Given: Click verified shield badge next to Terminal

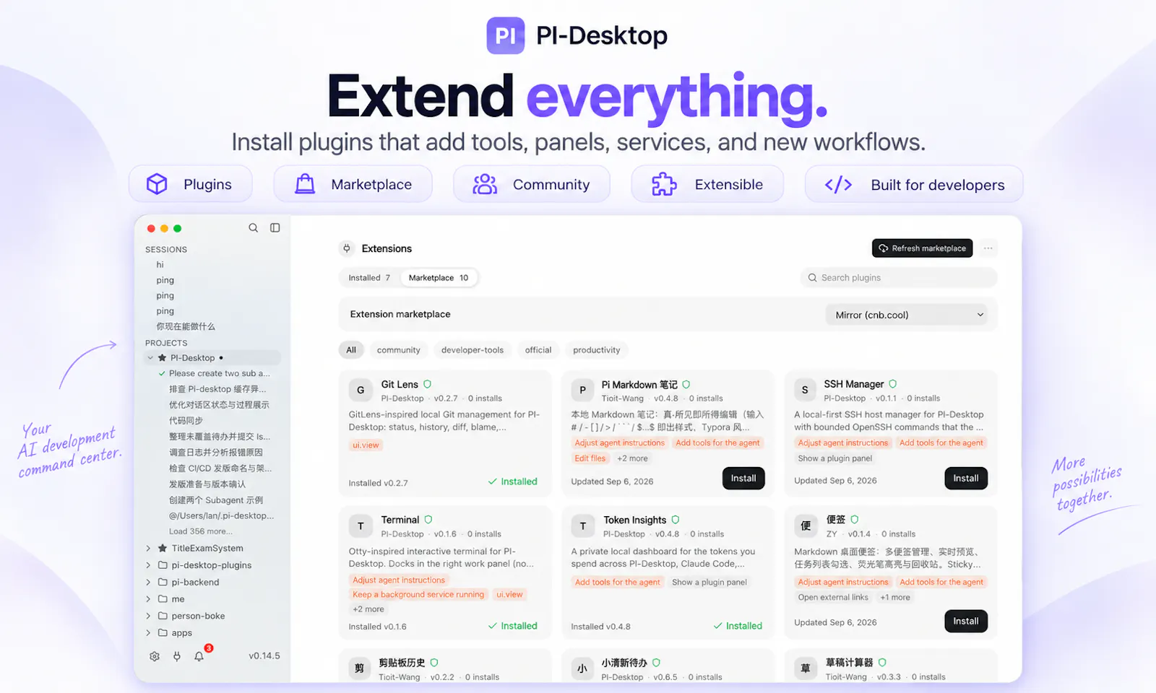Looking at the screenshot, I should click(x=428, y=520).
